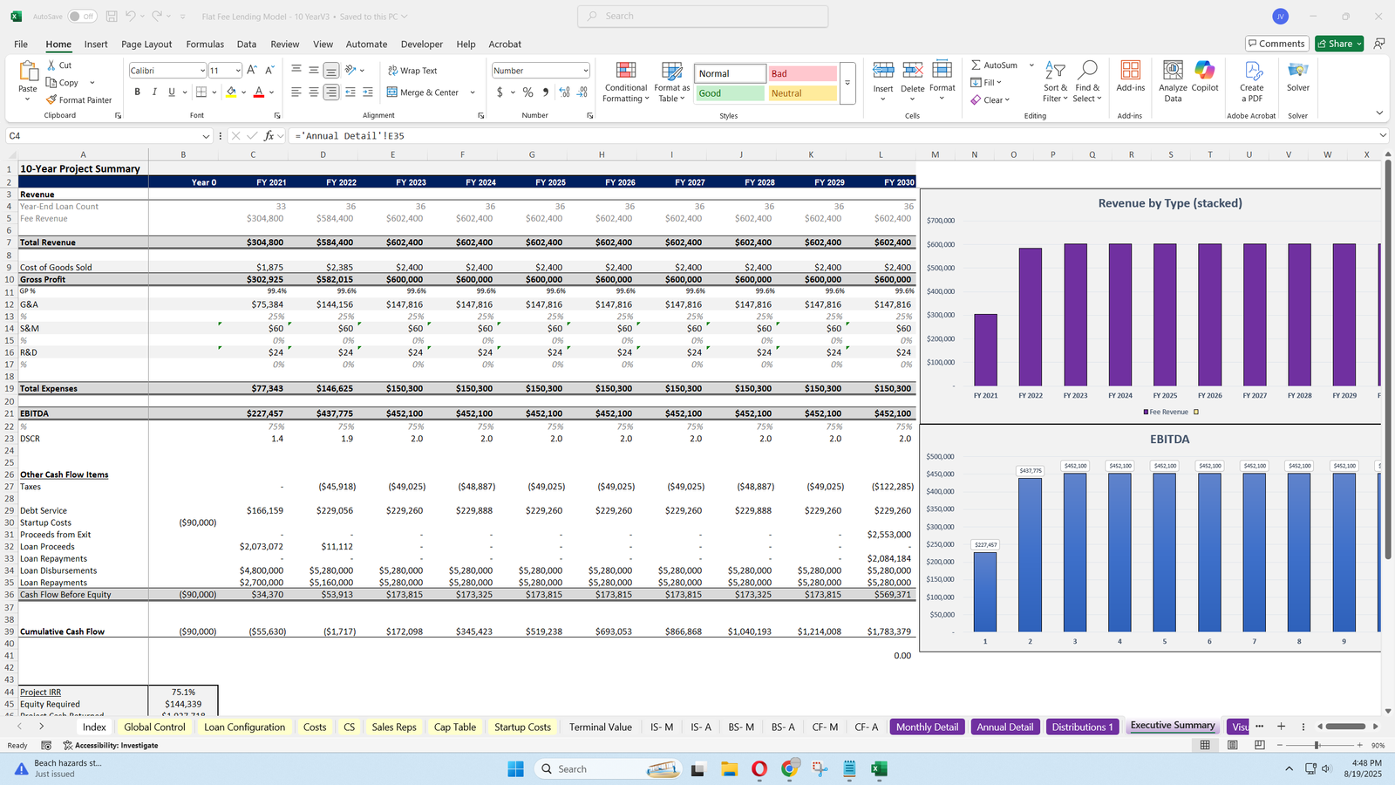Open the font name dropdown showing Calibri
The width and height of the screenshot is (1395, 785).
coord(202,71)
